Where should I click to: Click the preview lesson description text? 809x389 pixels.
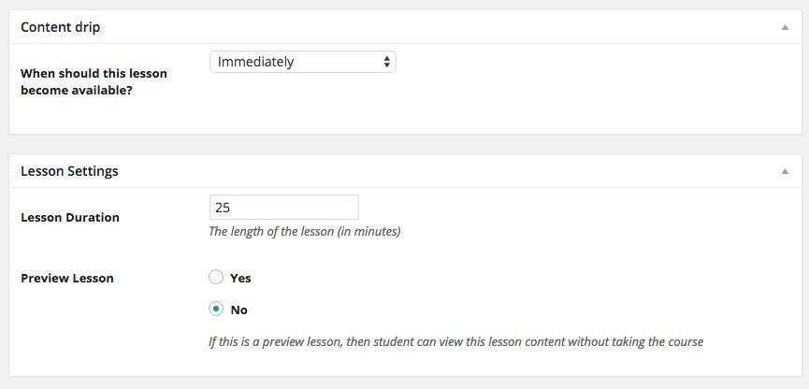coord(456,341)
